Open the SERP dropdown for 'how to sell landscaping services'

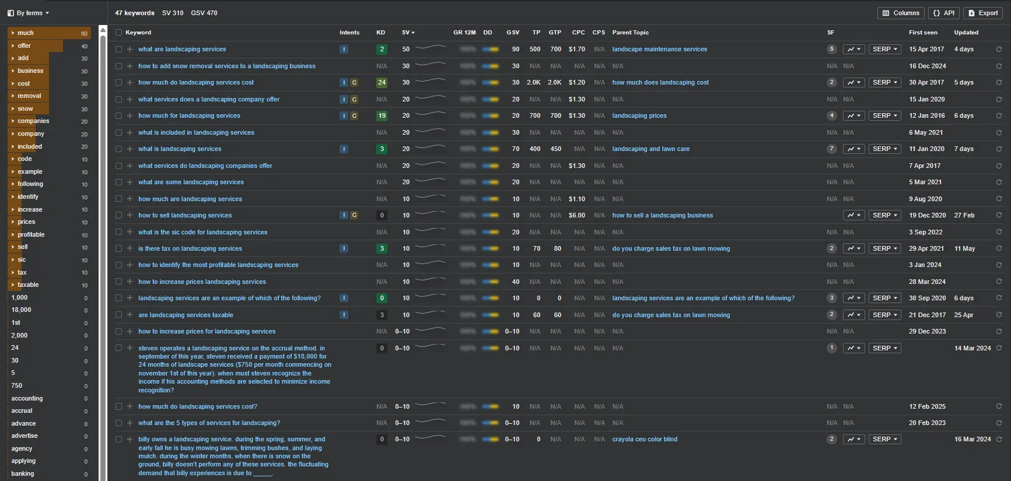click(x=885, y=216)
